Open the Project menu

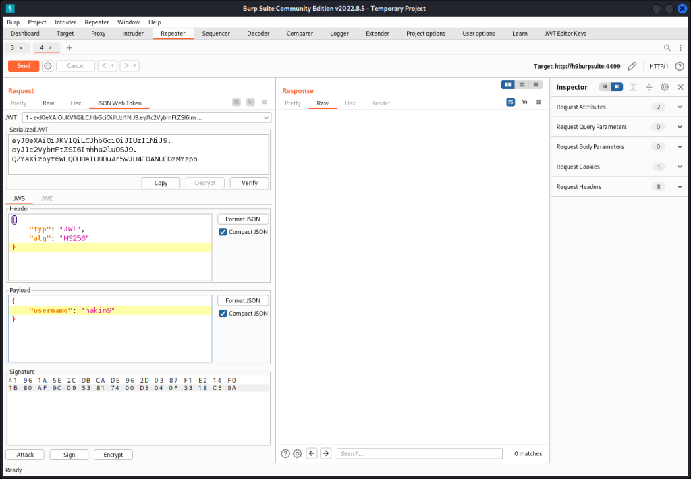(x=37, y=22)
